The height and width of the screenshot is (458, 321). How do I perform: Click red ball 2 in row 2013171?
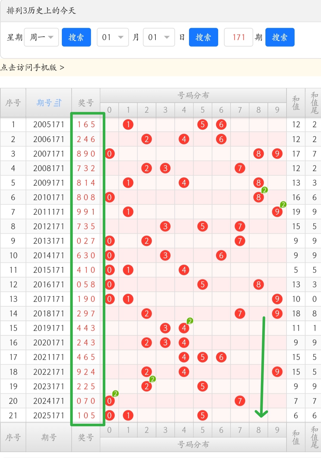pos(147,241)
